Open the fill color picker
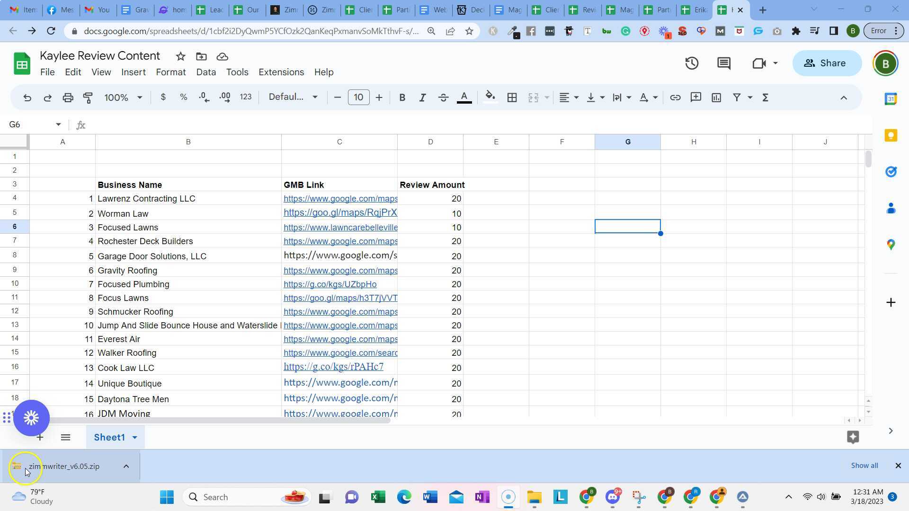The image size is (909, 511). [x=490, y=98]
